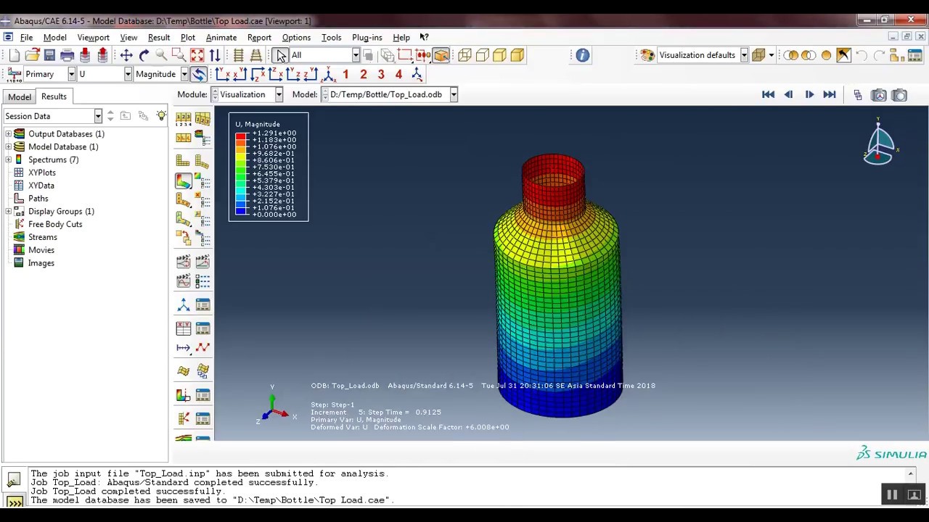Expand the Display Groups tree node
The height and width of the screenshot is (522, 929).
click(8, 212)
